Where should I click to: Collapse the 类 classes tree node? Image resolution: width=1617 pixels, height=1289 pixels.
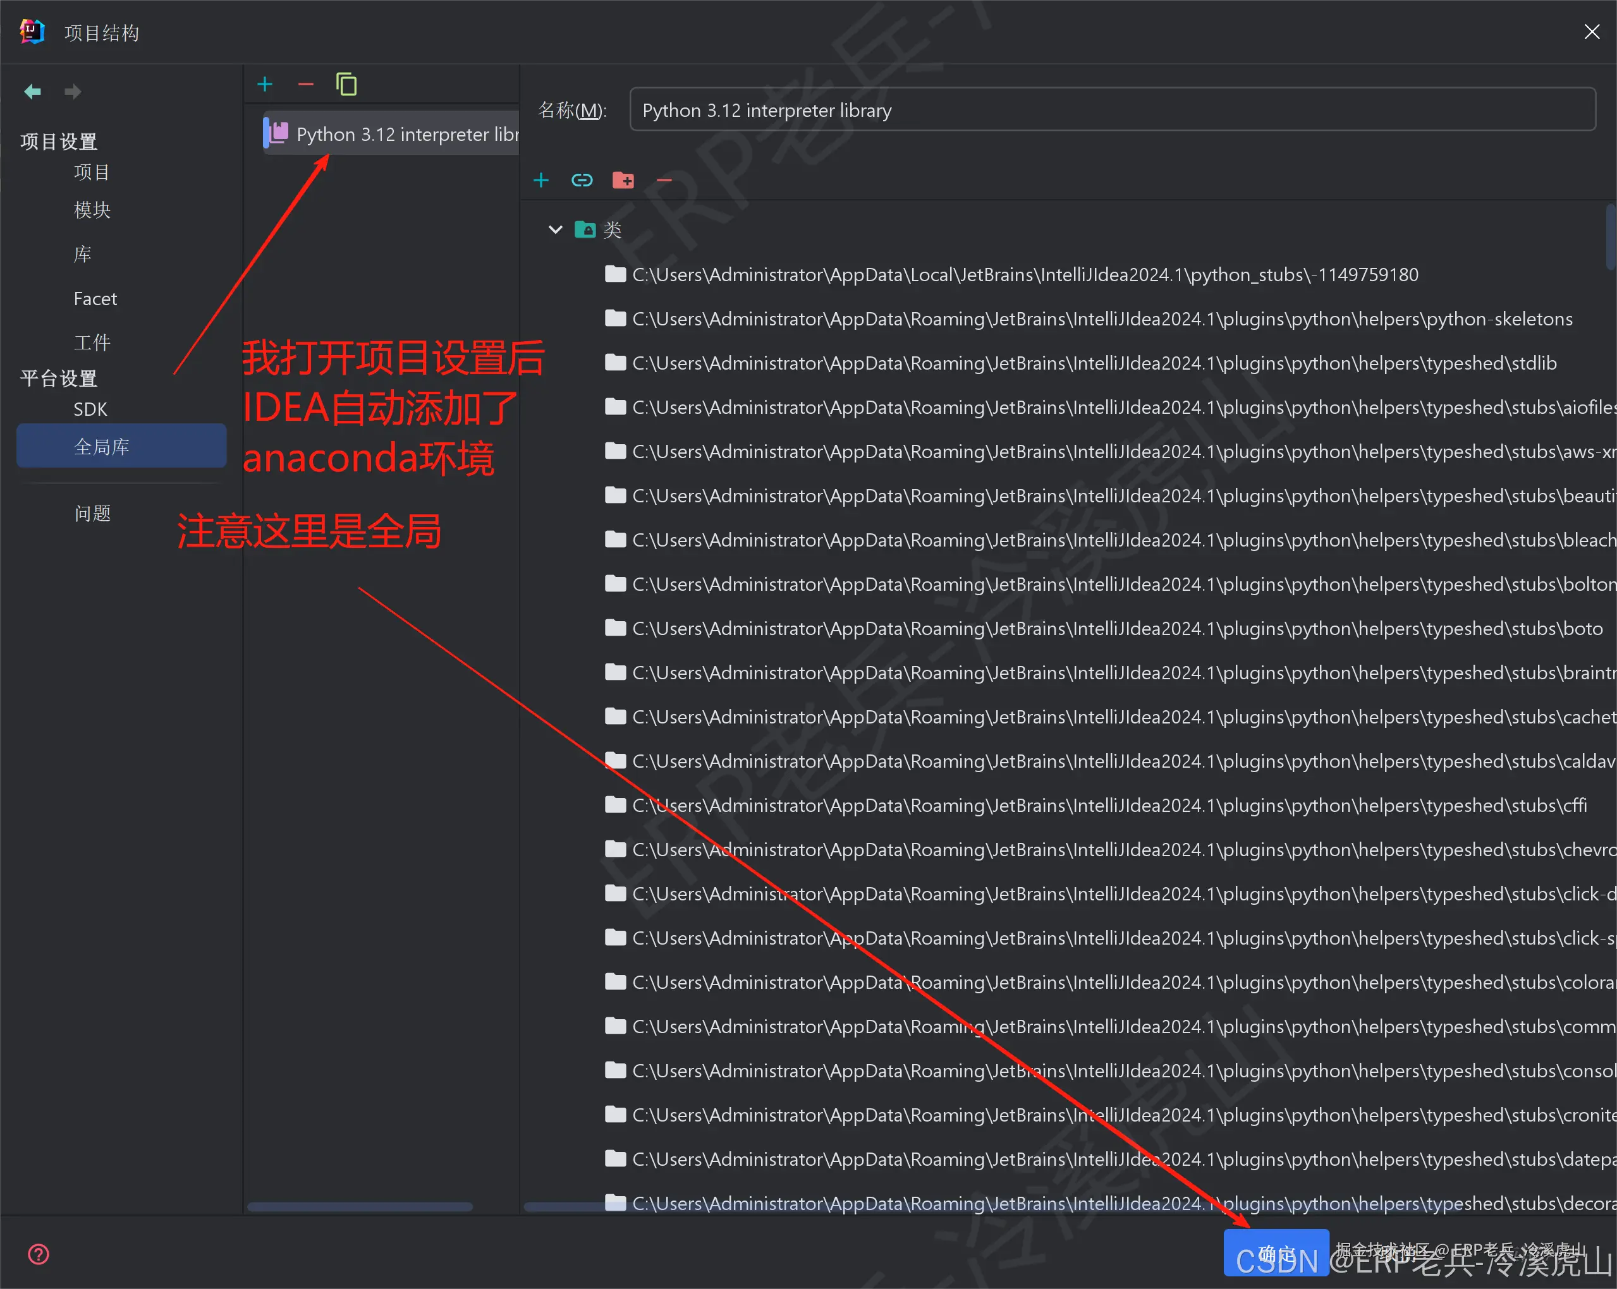(556, 229)
